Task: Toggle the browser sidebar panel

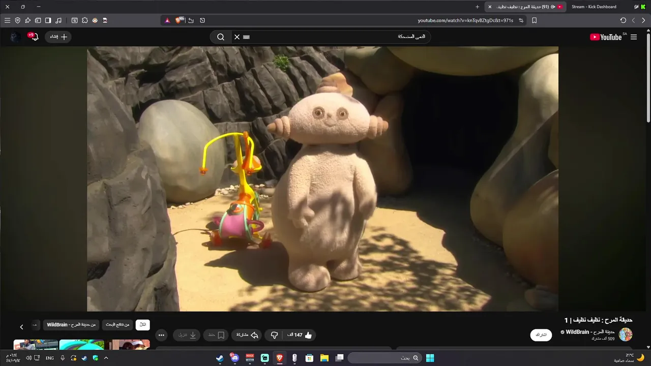Action: (x=48, y=20)
